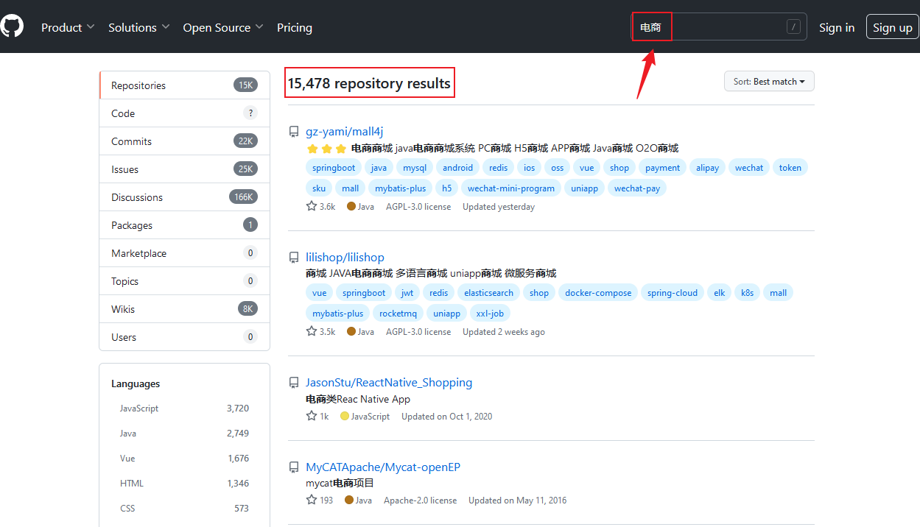The height and width of the screenshot is (527, 920).
Task: Open the gz-yami/mall4j repository
Action: click(345, 132)
